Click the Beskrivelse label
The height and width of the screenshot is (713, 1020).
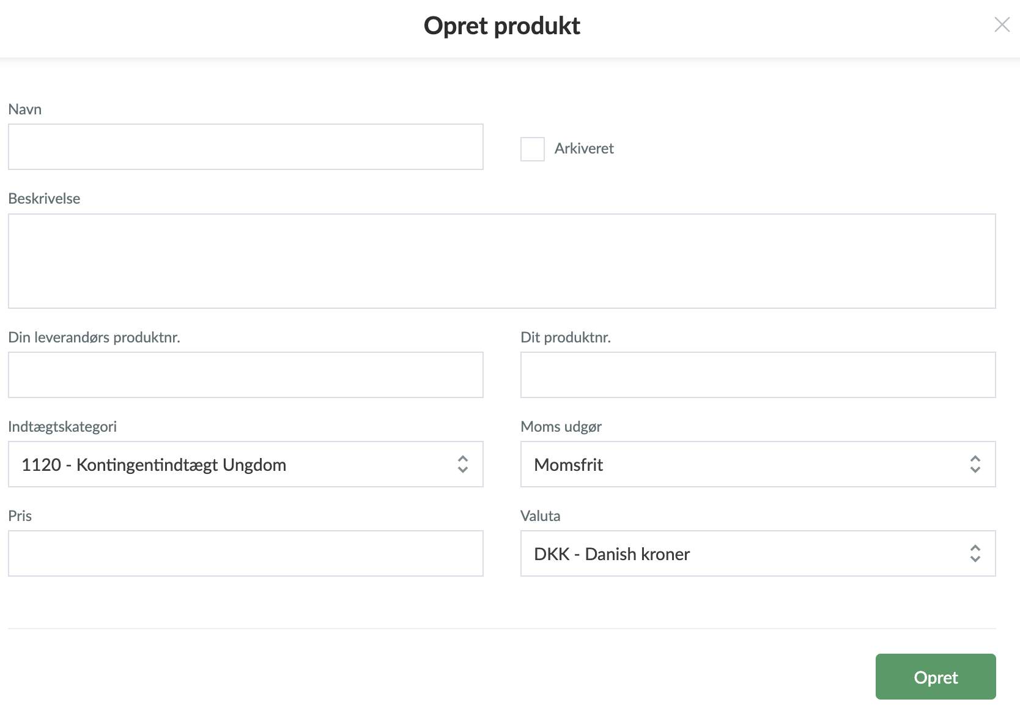[44, 199]
